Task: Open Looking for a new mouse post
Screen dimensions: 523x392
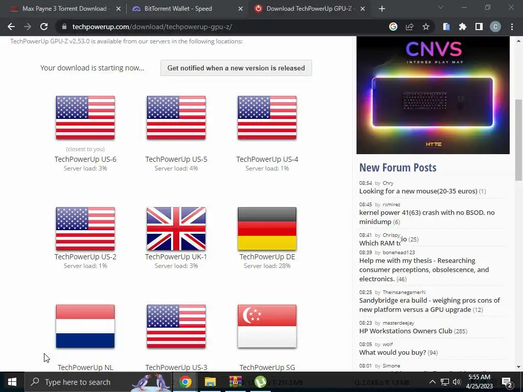Action: 418,191
